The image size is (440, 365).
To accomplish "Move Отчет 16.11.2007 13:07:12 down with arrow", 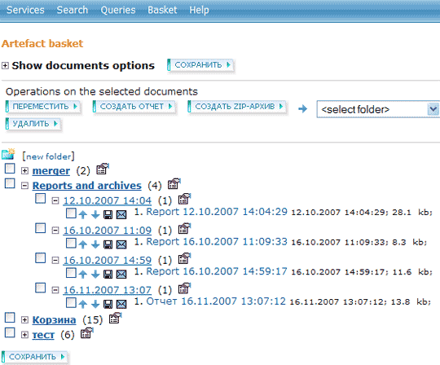I will tap(95, 304).
